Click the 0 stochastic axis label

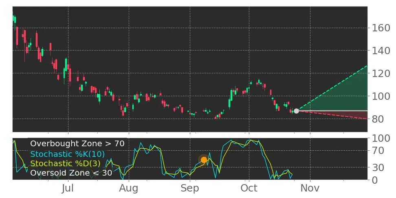374,180
